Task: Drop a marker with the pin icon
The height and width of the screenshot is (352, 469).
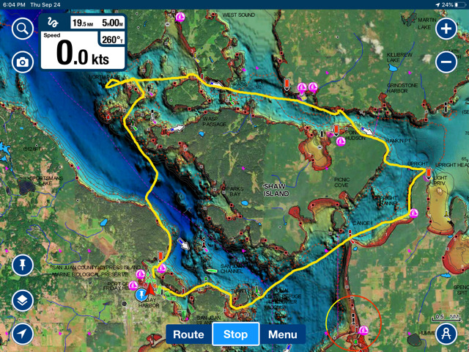Action: pyautogui.click(x=23, y=264)
